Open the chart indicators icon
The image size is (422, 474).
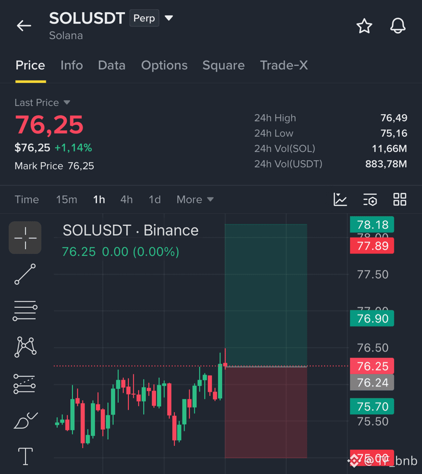coord(340,199)
